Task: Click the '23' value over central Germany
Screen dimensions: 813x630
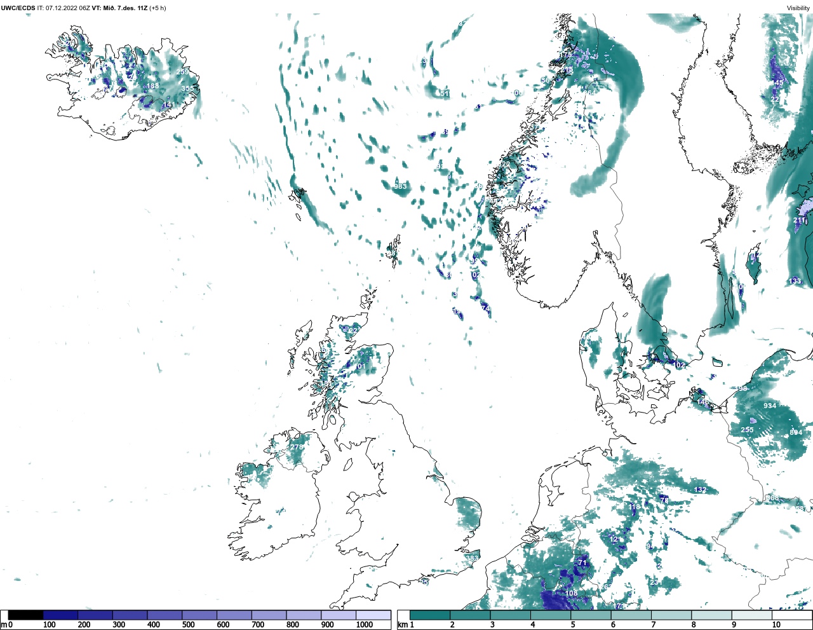Action: (x=654, y=582)
